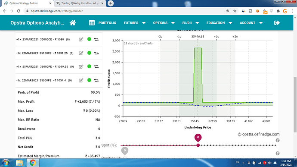This screenshot has height=167, width=297.
Task: Open the Windows Start menu
Action: point(6,163)
